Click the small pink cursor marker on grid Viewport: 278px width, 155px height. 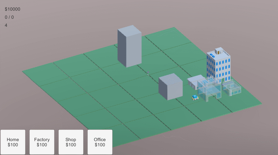pyautogui.click(x=148, y=72)
